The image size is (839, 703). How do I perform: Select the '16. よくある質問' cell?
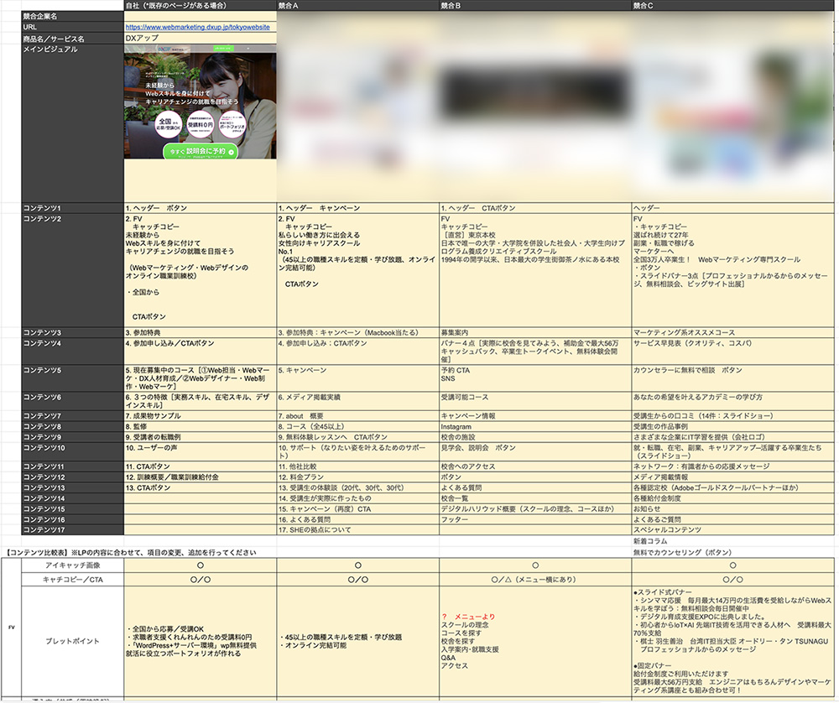(358, 519)
